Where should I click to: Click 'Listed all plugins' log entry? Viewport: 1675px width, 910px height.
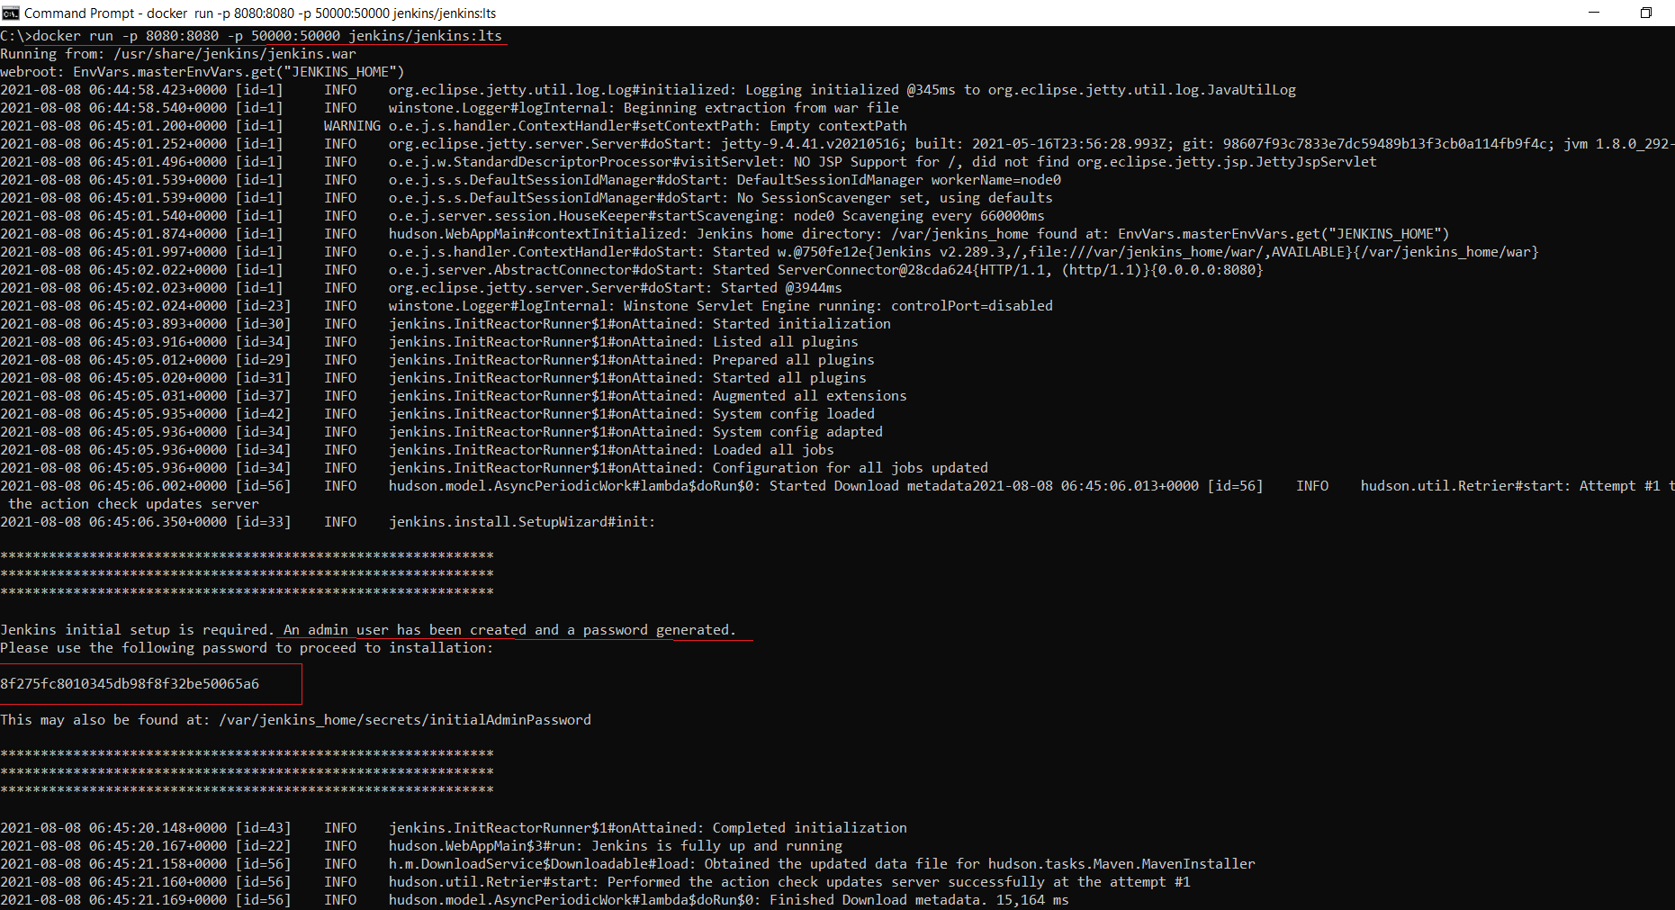tap(786, 342)
